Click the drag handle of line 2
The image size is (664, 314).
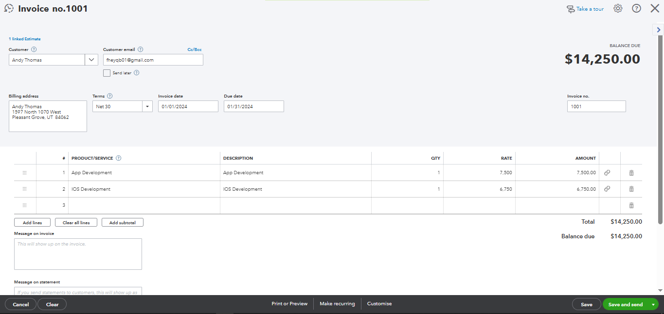click(25, 189)
